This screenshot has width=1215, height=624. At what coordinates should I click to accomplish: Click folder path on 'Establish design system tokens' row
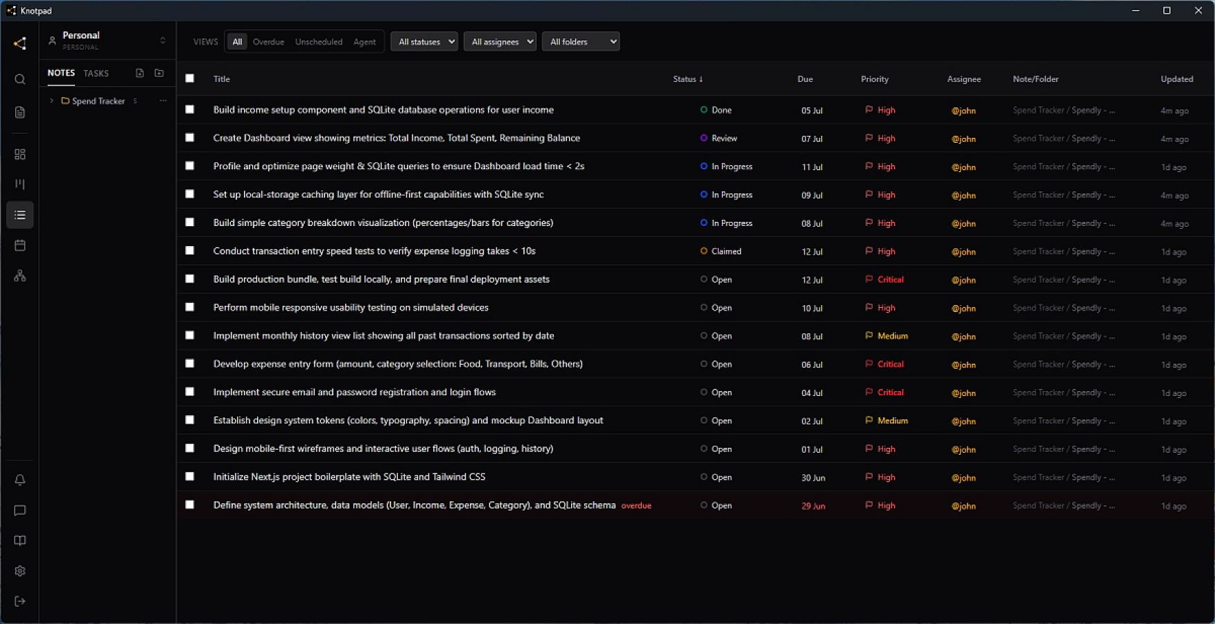point(1064,421)
